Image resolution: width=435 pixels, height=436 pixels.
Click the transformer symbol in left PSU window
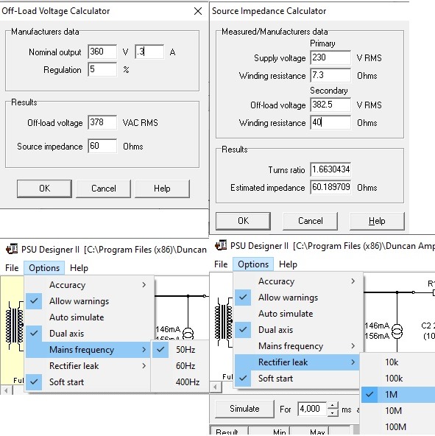[15, 326]
